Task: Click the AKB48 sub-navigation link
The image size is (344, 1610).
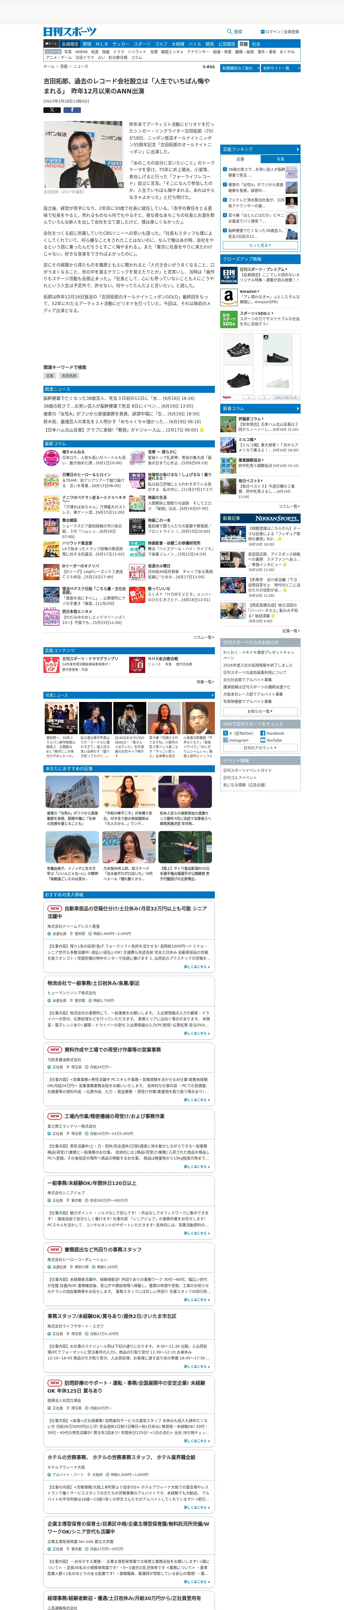Action: pyautogui.click(x=82, y=52)
